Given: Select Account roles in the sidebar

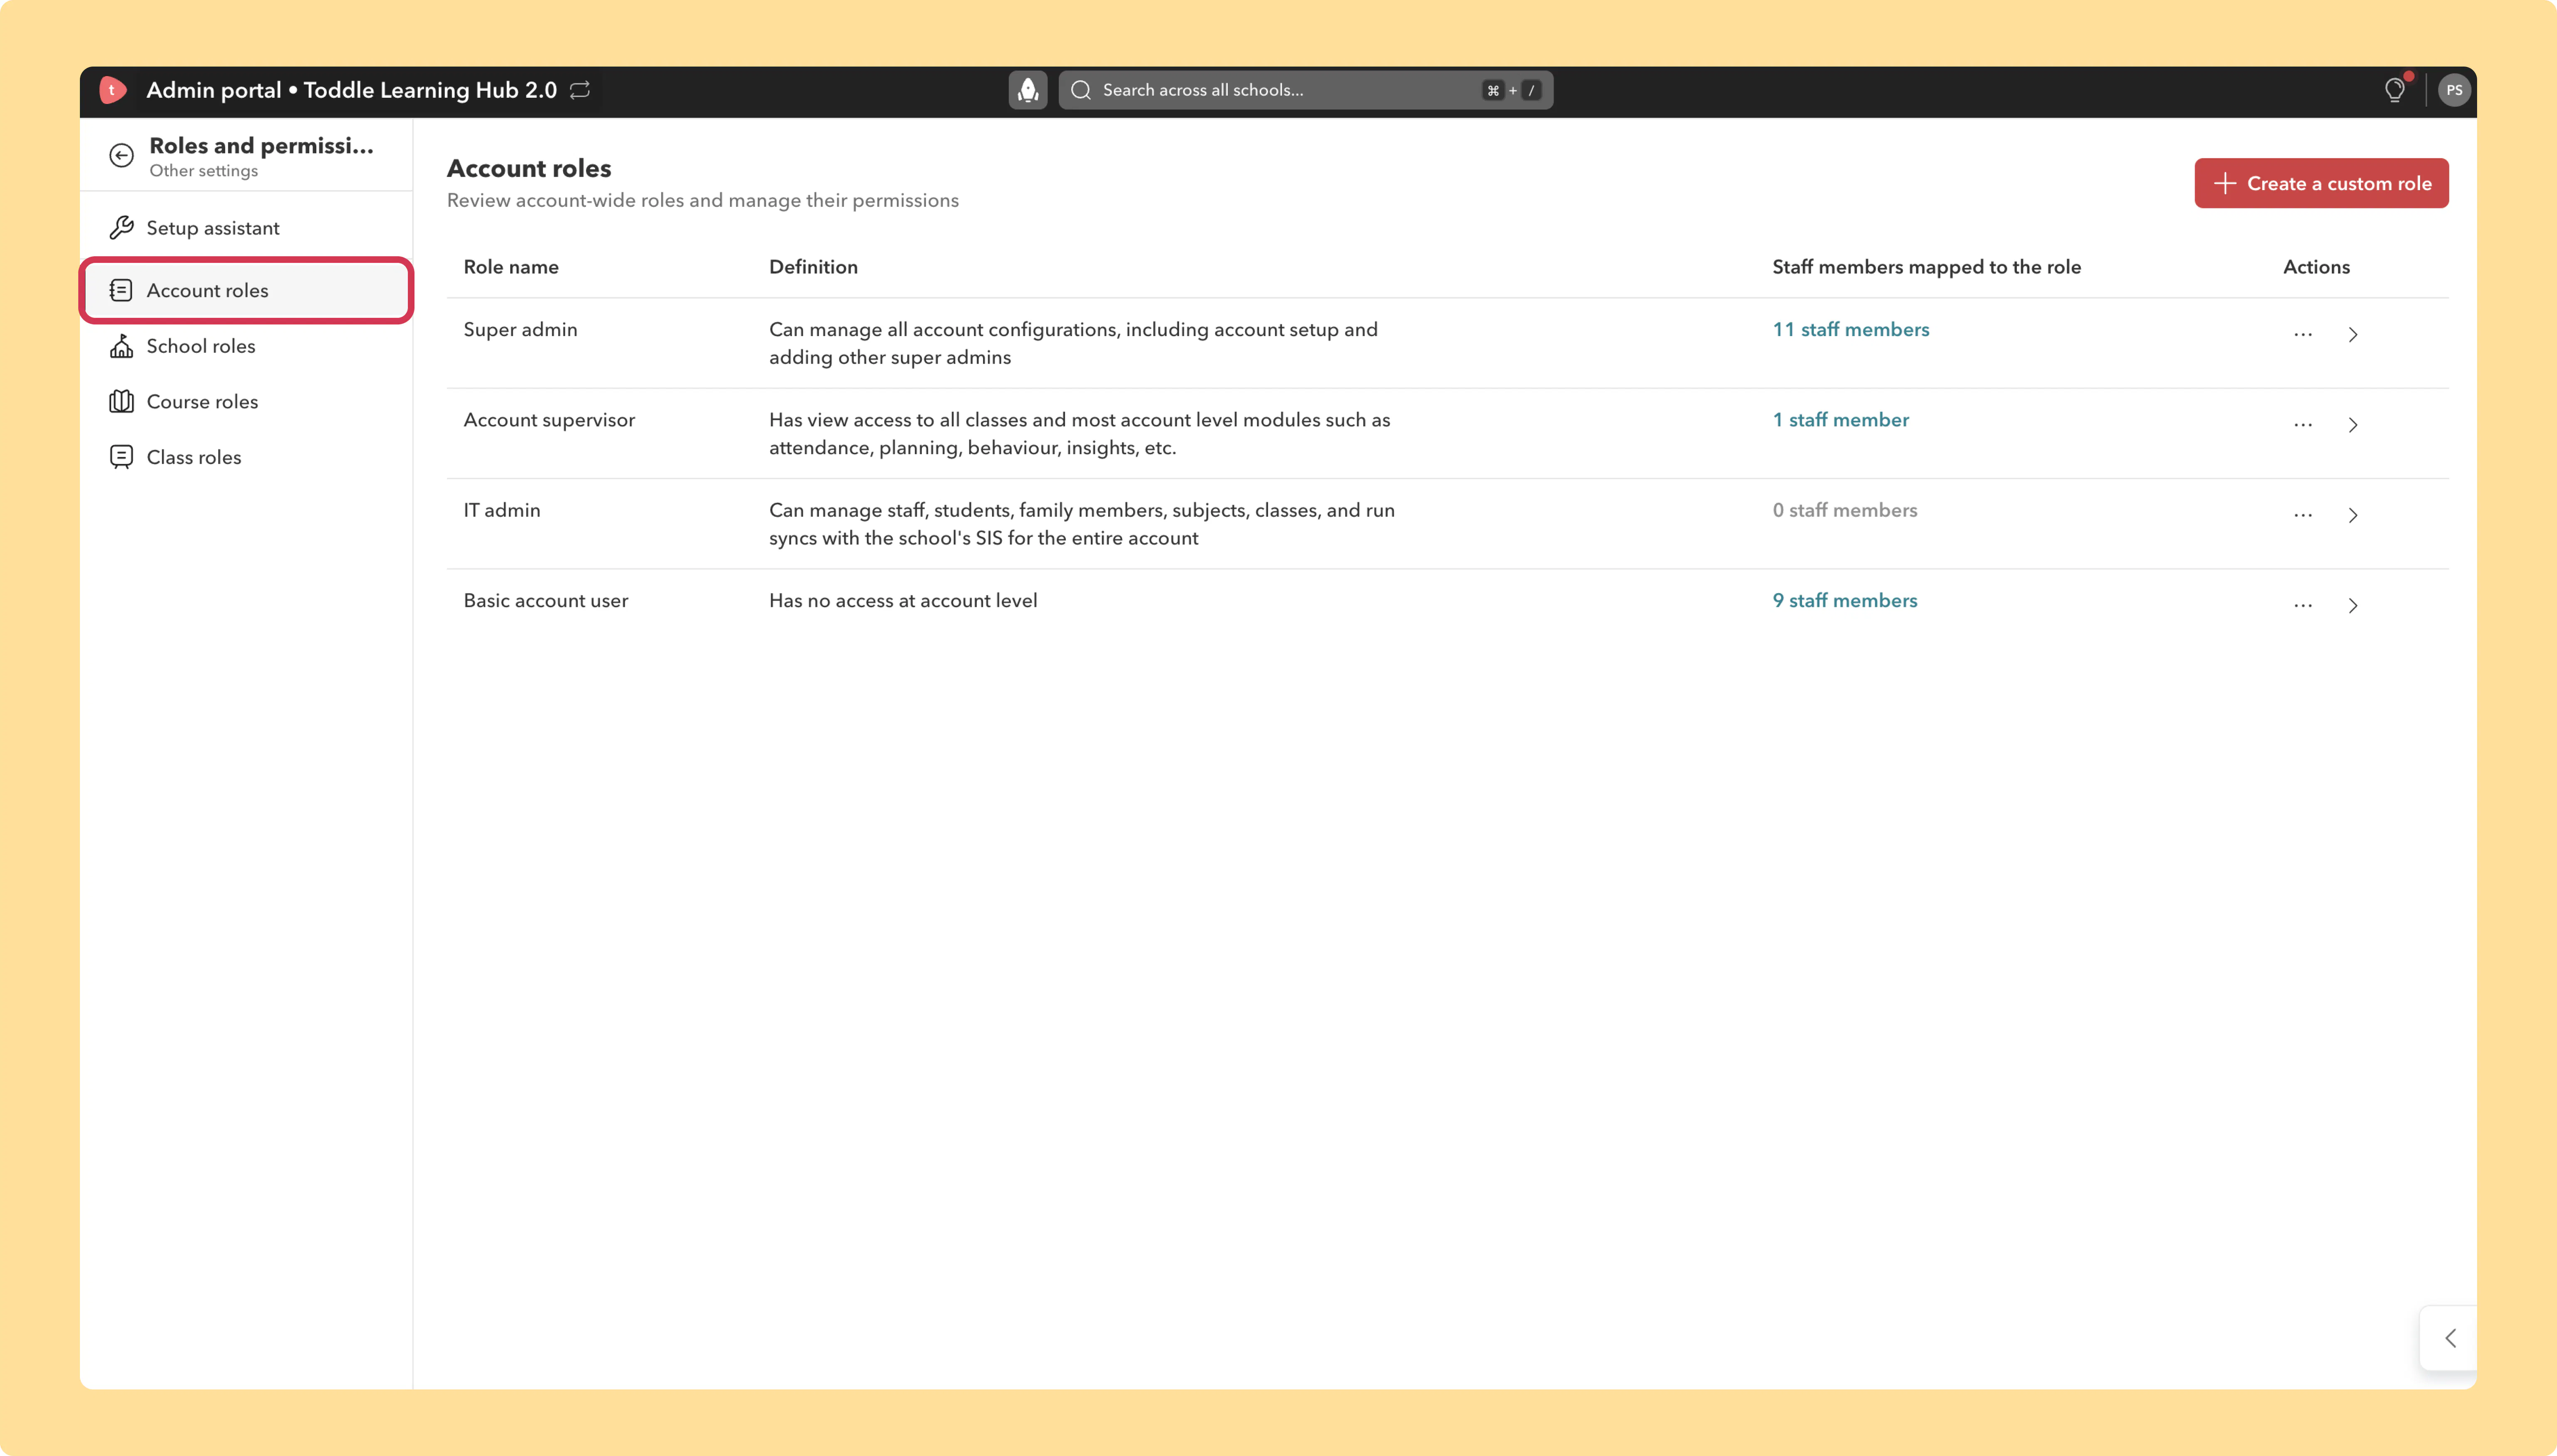Looking at the screenshot, I should [x=246, y=290].
